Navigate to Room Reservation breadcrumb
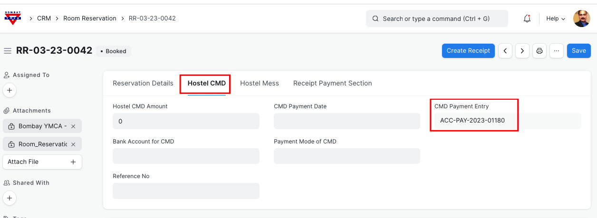597x218 pixels. tap(90, 19)
